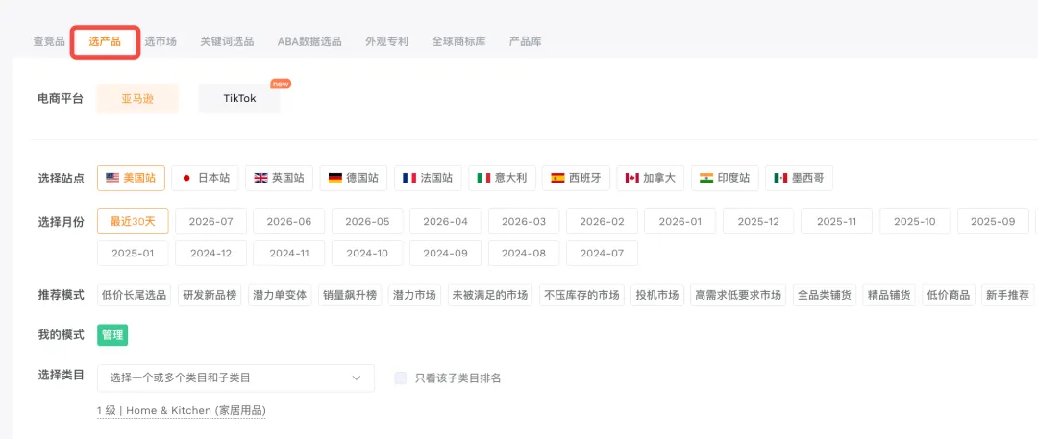Apply 研发新品榜 mode

pyautogui.click(x=210, y=295)
